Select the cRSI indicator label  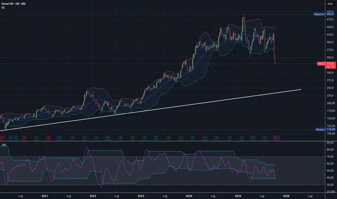click(x=5, y=144)
